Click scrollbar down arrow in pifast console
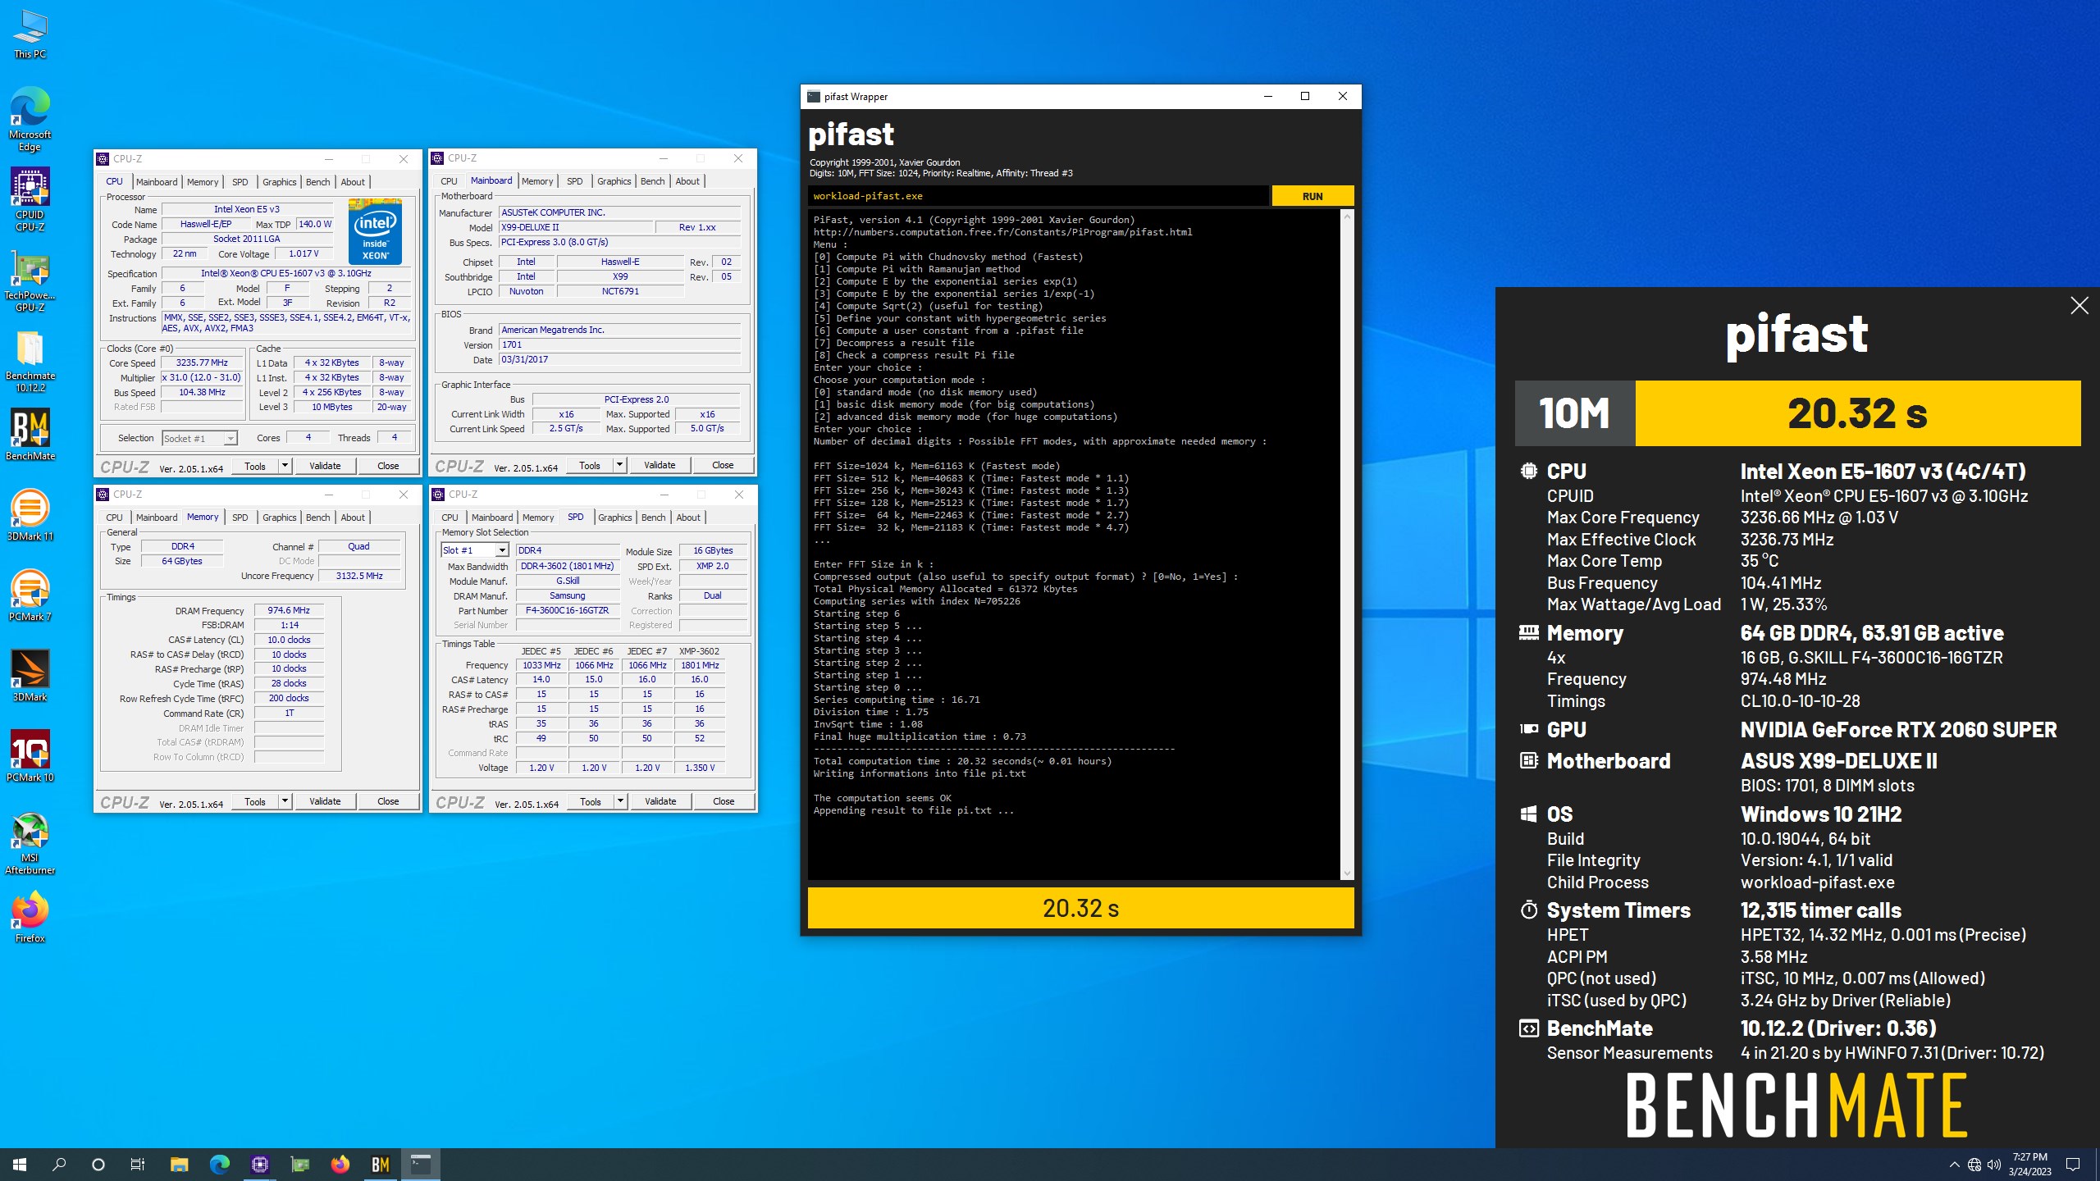2100x1181 pixels. [x=1346, y=873]
